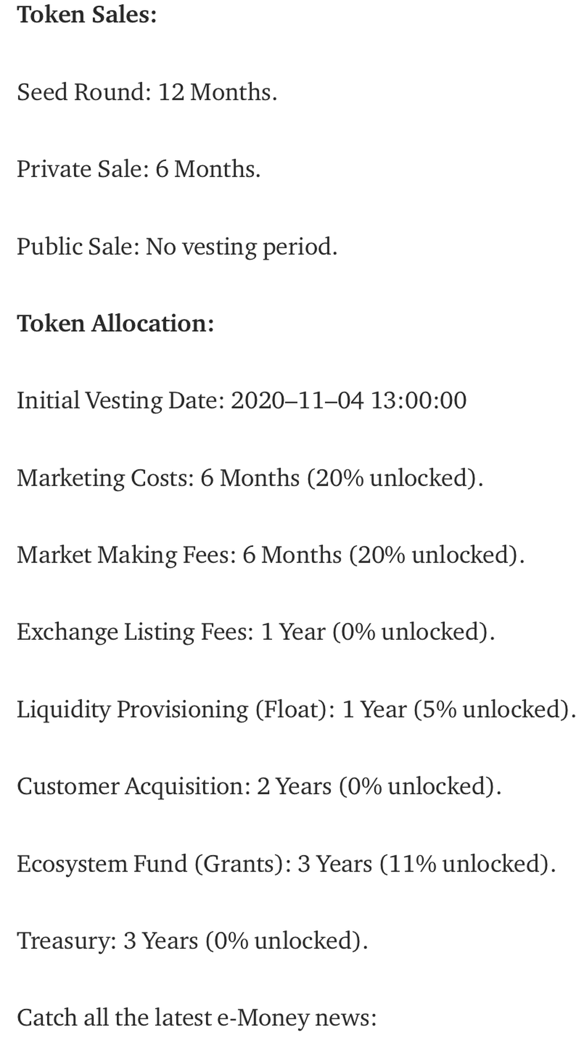576x1043 pixels.
Task: Click the Token Sales heading
Action: coord(87,14)
